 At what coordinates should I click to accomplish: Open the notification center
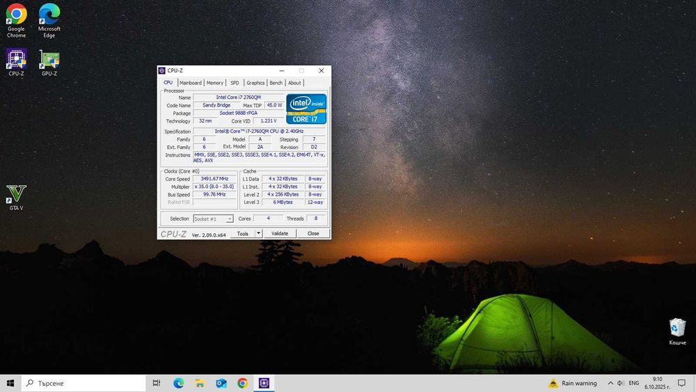(x=682, y=383)
